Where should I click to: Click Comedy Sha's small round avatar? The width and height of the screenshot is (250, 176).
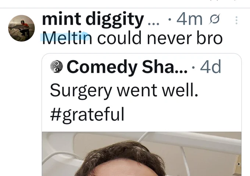tap(57, 67)
